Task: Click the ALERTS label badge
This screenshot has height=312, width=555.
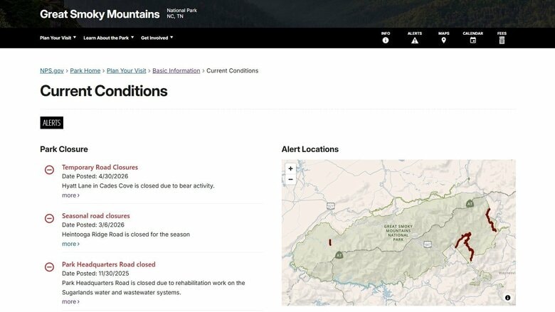Action: (52, 123)
